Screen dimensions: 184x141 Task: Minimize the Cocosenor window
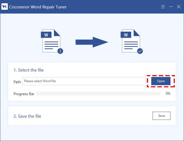pyautogui.click(x=171, y=7)
